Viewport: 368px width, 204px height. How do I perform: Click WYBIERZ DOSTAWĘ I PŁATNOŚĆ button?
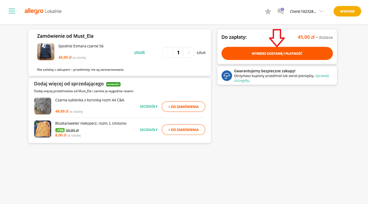[277, 53]
